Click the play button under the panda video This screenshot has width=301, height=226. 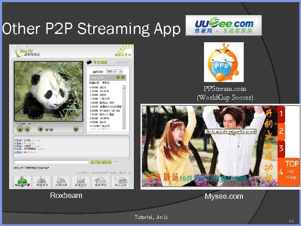(20, 129)
